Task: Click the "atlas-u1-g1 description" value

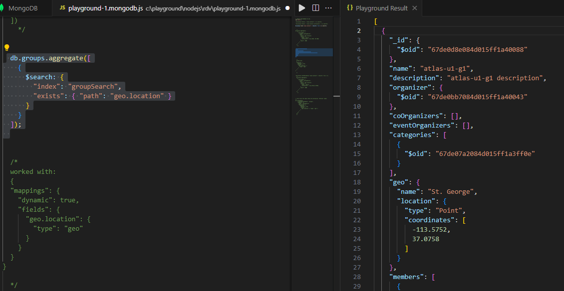Action: pos(494,78)
